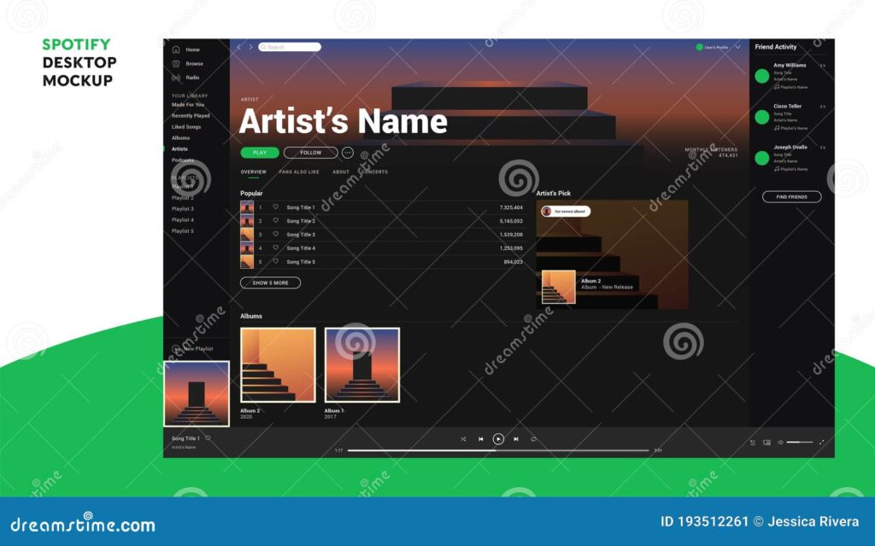Open Made For You in library
The width and height of the screenshot is (875, 546).
188,105
